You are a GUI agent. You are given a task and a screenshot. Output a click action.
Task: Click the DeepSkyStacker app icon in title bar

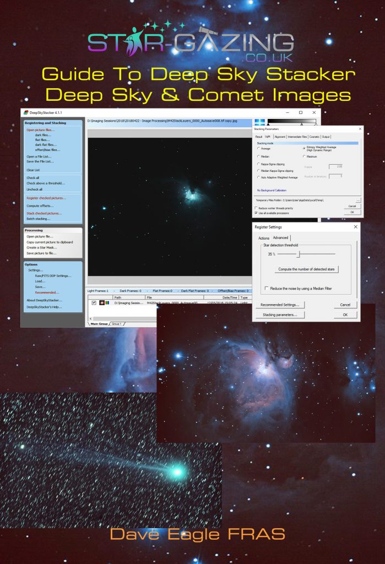click(x=26, y=112)
